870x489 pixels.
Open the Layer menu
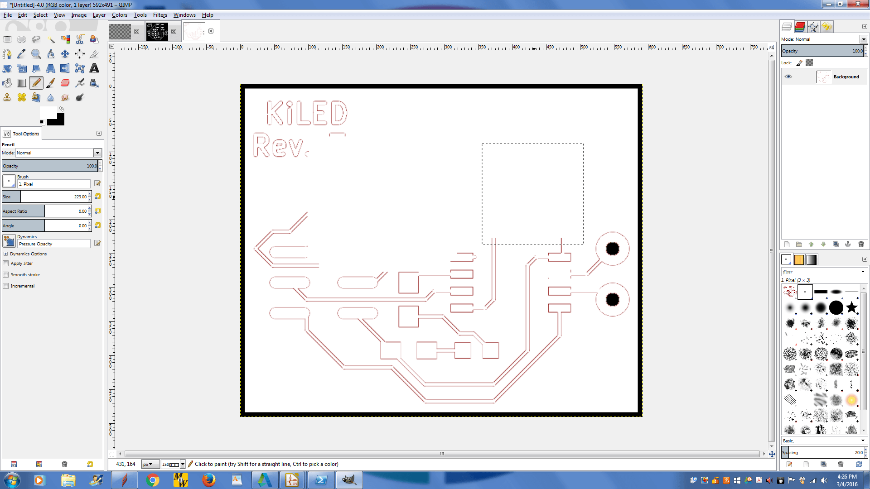tap(99, 15)
